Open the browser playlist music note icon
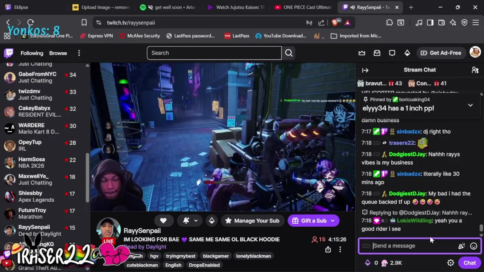The height and width of the screenshot is (272, 484). click(x=419, y=23)
